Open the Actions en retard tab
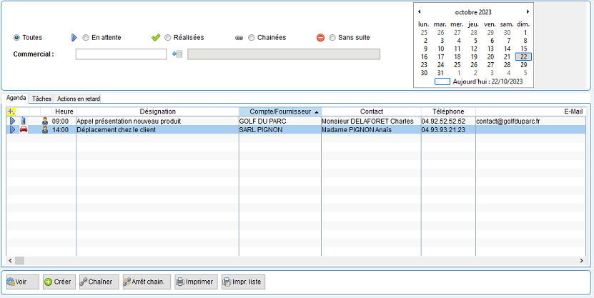This screenshot has height=298, width=594. click(x=79, y=98)
